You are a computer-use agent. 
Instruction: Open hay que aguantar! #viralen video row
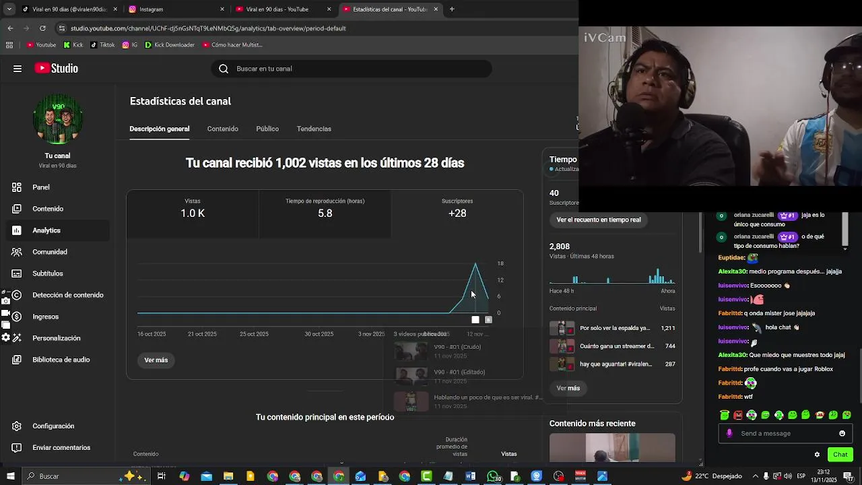pyautogui.click(x=612, y=364)
